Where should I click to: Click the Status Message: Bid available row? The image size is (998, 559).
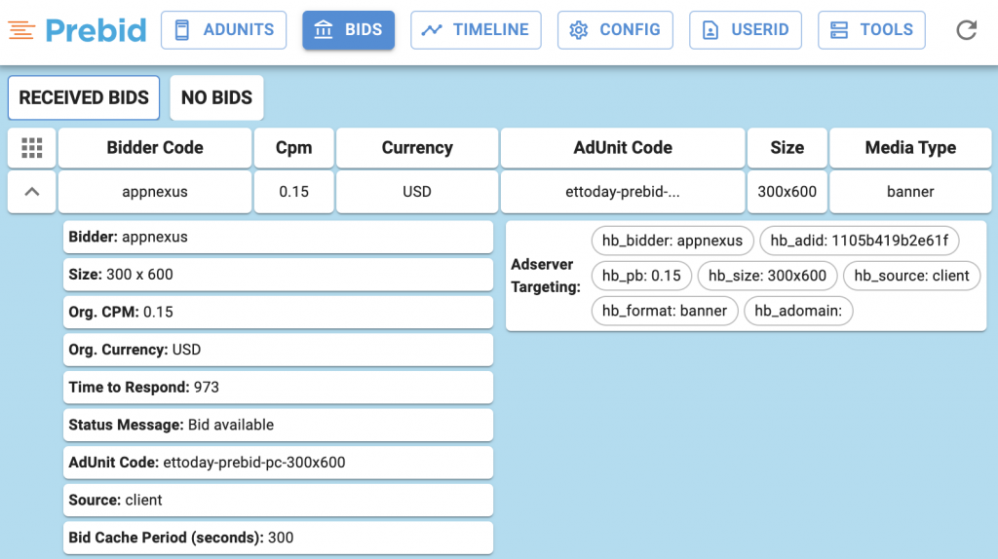coord(278,425)
